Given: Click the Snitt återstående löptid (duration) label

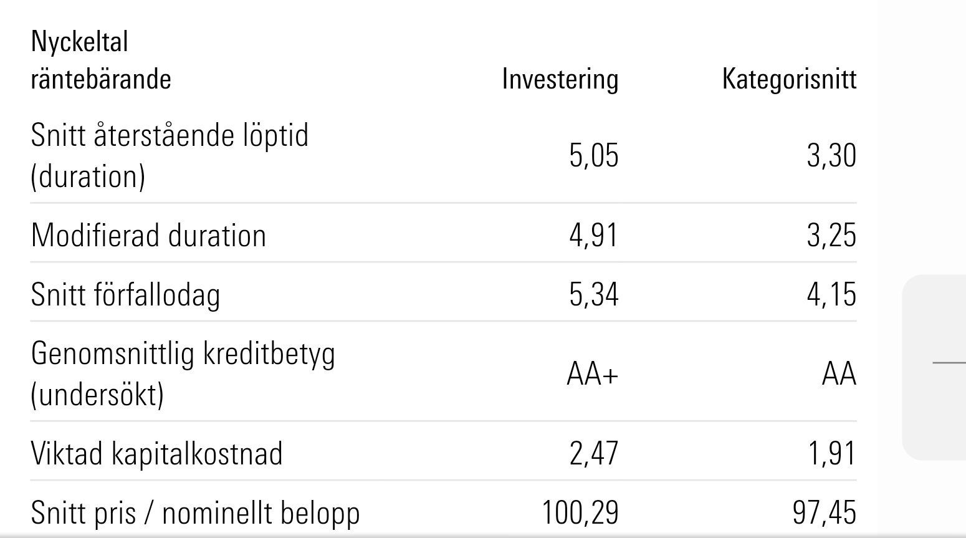Looking at the screenshot, I should tap(170, 155).
